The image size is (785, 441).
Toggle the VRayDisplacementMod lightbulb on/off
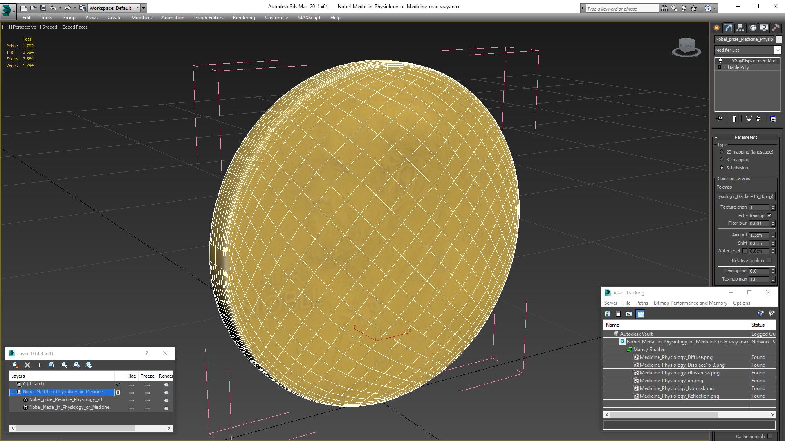coord(720,60)
